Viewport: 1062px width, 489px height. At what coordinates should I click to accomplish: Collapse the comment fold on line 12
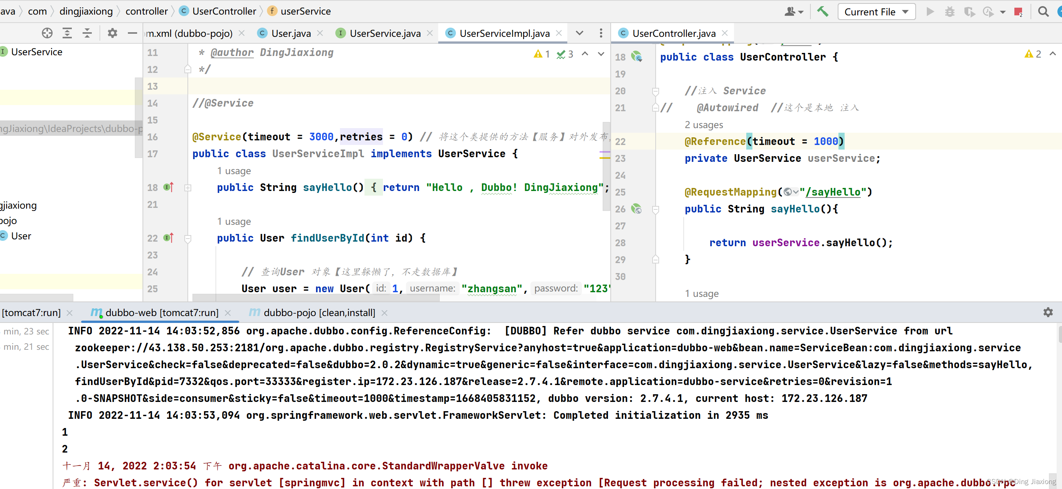[x=187, y=69]
